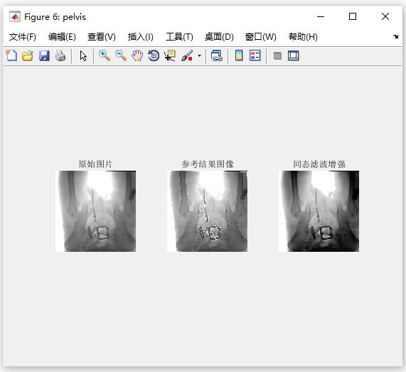Save the figure using the floppy disk icon
The image size is (406, 372).
[x=44, y=55]
